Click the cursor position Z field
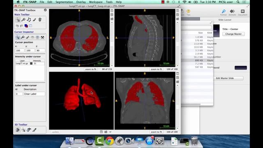The height and width of the screenshot is (148, 263). point(40,50)
